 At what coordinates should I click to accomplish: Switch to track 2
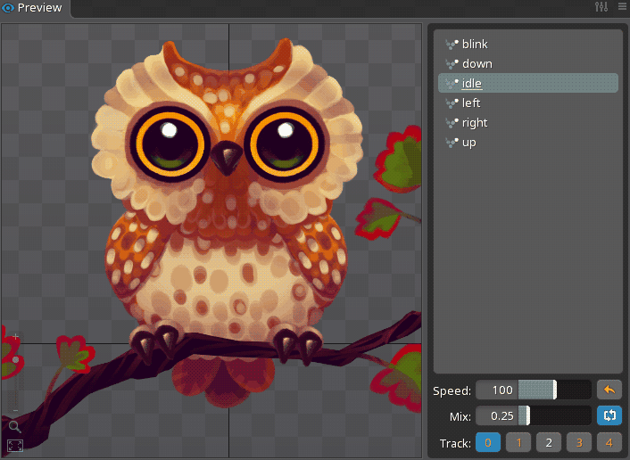549,442
